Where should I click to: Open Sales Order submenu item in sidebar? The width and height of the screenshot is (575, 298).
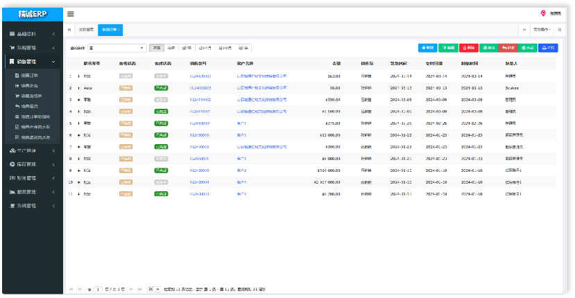tap(30, 76)
